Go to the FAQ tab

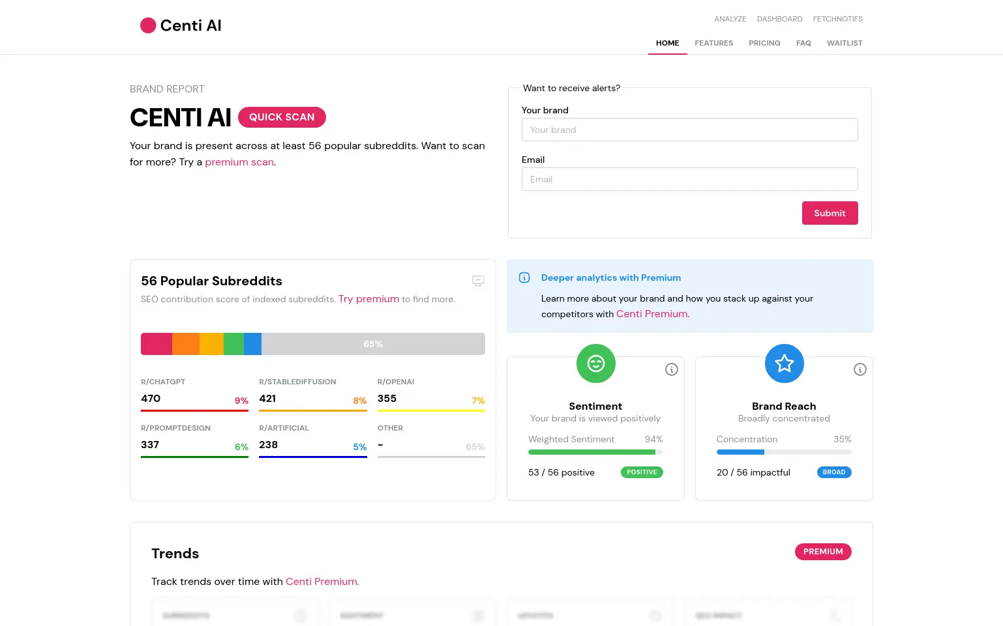coord(803,43)
